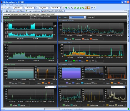
Task: Open the Failsafe Actions side panel tab
Action: [128, 29]
